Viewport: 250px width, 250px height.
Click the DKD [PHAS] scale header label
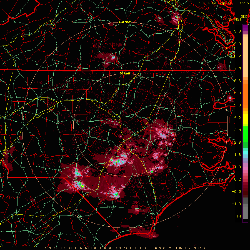pyautogui.click(x=238, y=18)
